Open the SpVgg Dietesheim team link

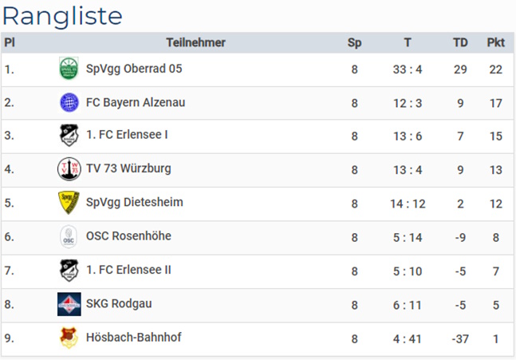coord(135,202)
